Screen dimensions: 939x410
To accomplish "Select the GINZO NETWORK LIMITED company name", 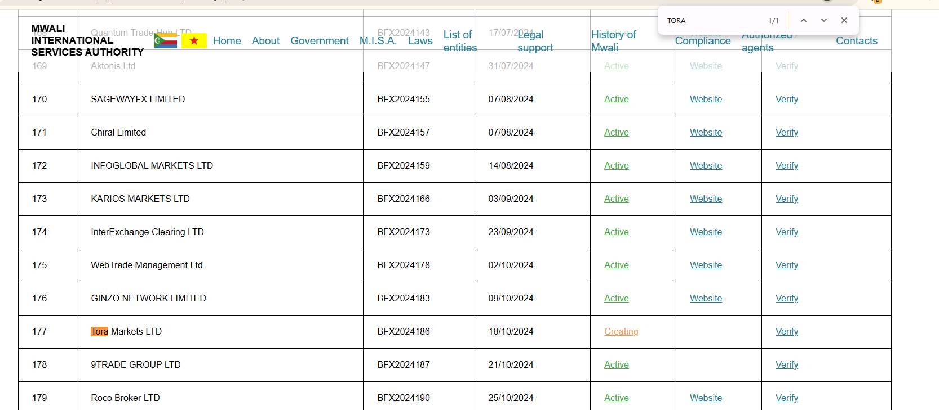I will [x=149, y=299].
